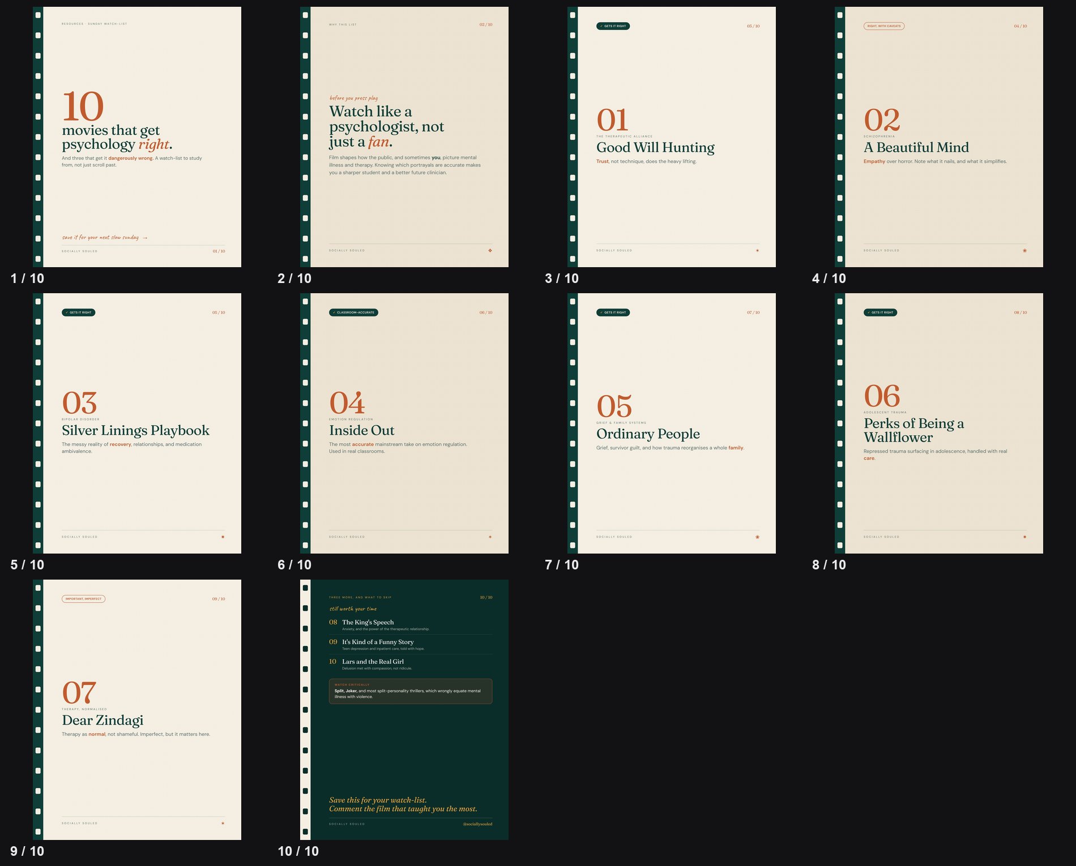Open the dark green final slide
The image size is (1076, 866).
404,710
